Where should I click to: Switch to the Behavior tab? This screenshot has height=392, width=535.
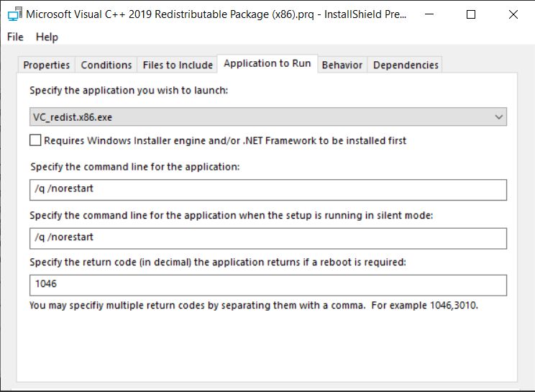(x=342, y=65)
